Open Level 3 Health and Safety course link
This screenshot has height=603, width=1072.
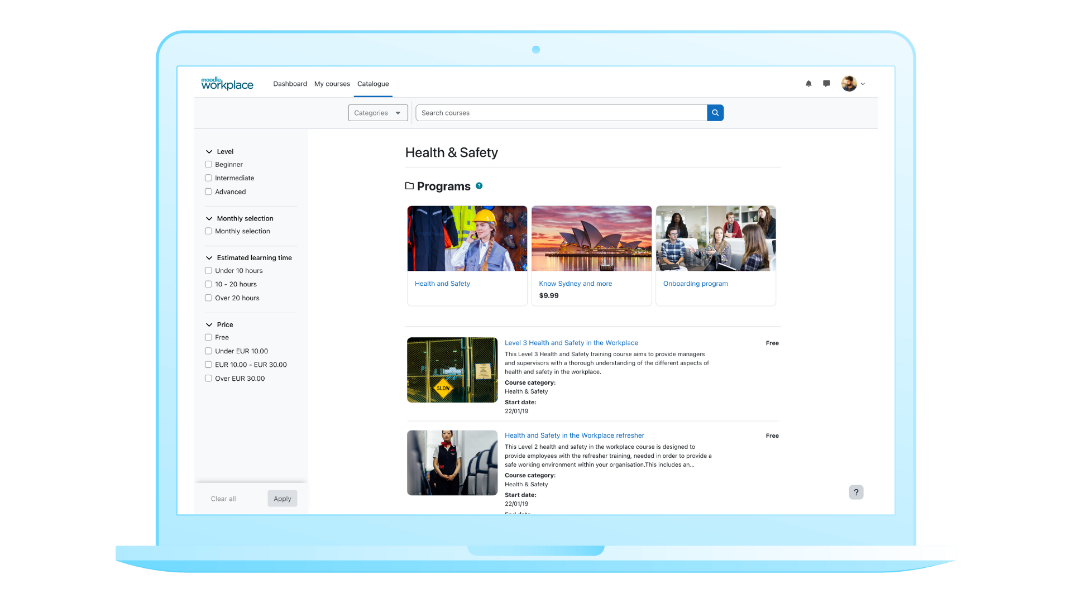571,343
